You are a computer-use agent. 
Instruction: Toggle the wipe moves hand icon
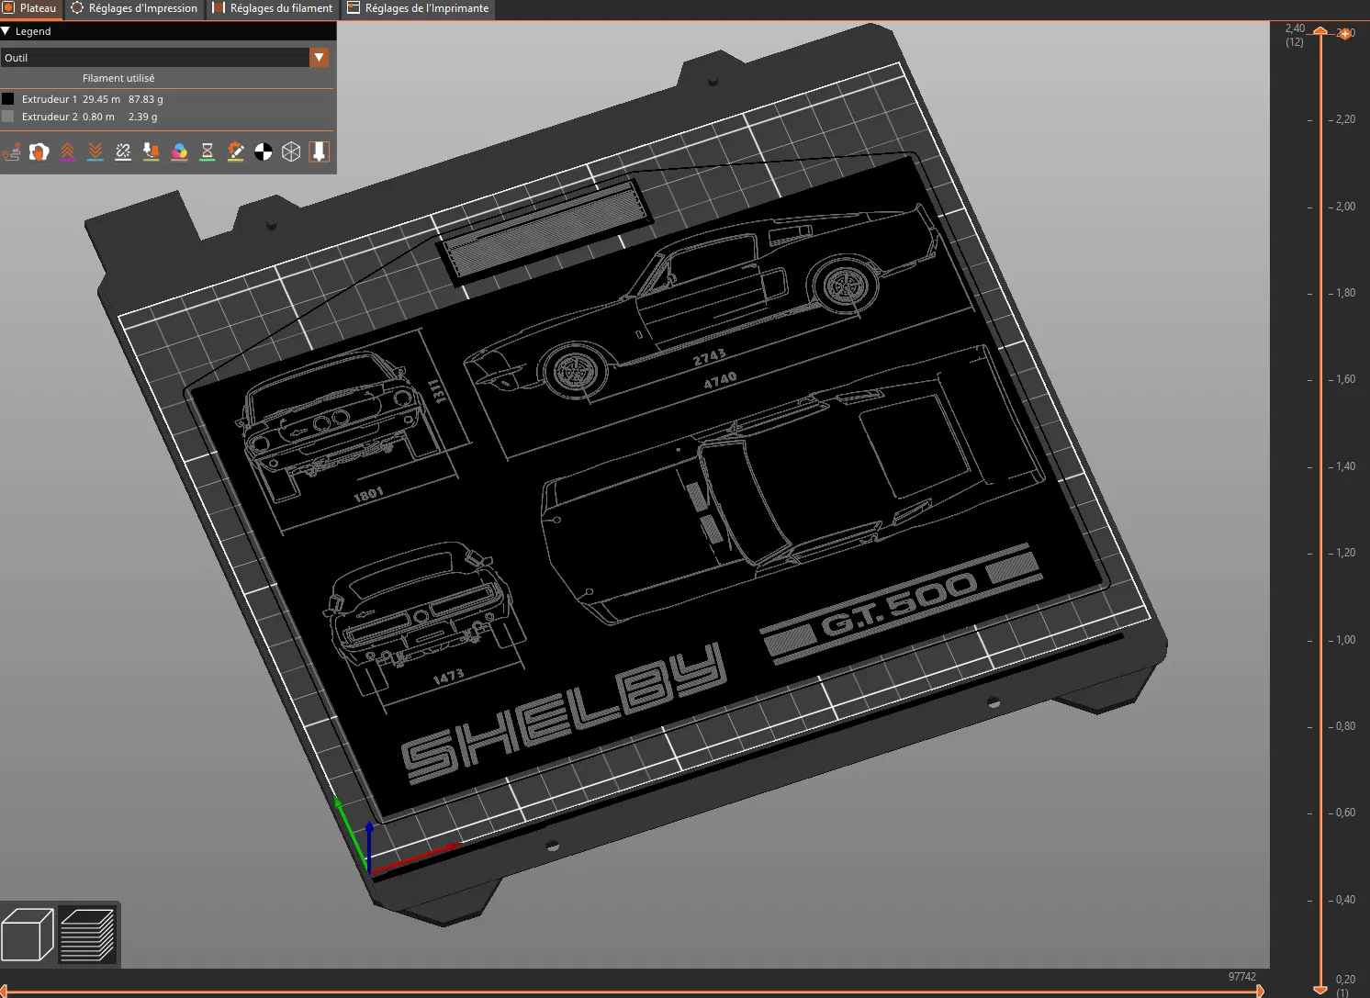pyautogui.click(x=39, y=151)
